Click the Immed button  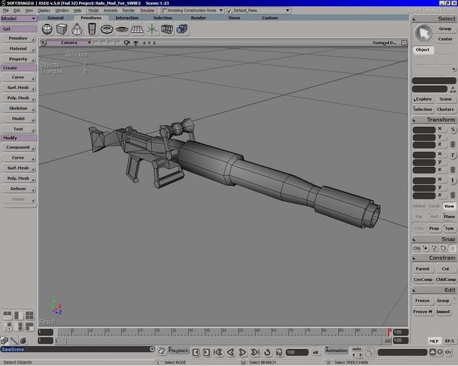[x=443, y=312]
